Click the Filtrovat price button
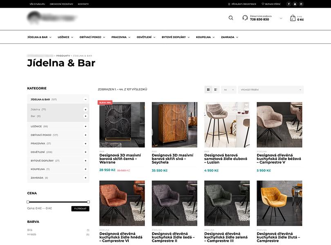This screenshot has width=331, height=245. click(x=80, y=209)
